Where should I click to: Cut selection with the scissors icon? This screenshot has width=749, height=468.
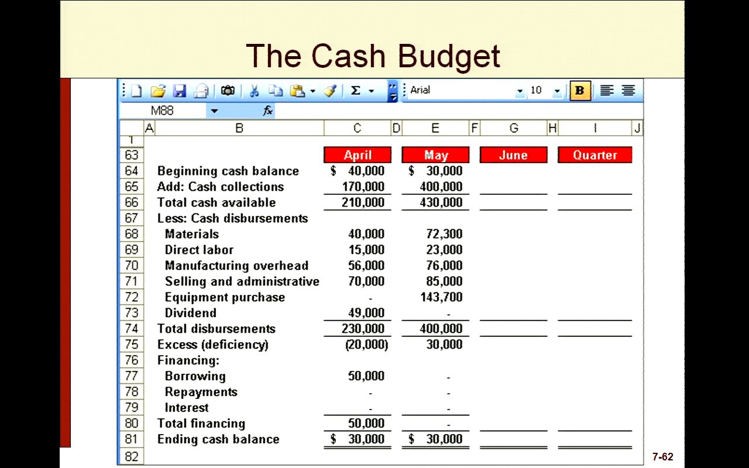254,91
